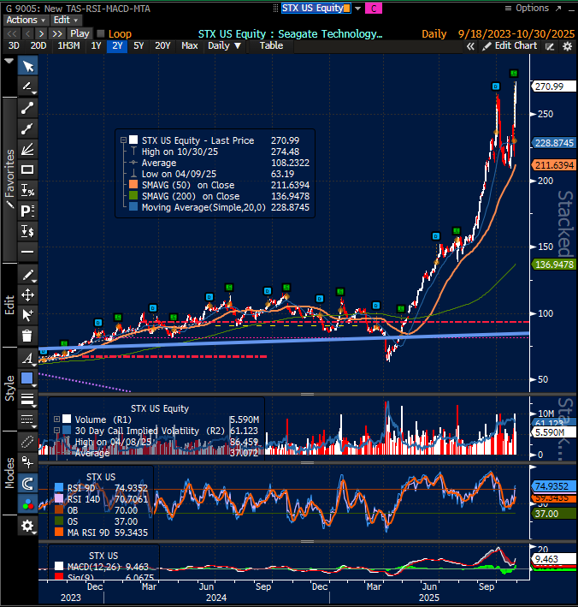Open the annotation pencil tool with dropdown
The width and height of the screenshot is (578, 607).
click(28, 86)
